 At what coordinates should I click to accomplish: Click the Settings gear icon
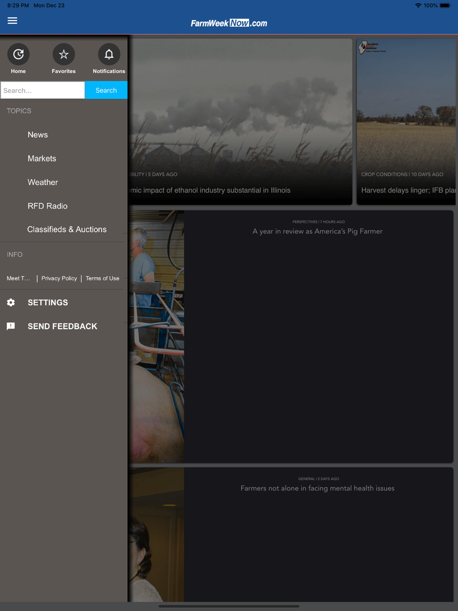click(x=11, y=302)
